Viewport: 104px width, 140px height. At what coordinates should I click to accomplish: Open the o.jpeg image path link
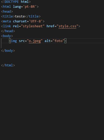click(x=35, y=41)
